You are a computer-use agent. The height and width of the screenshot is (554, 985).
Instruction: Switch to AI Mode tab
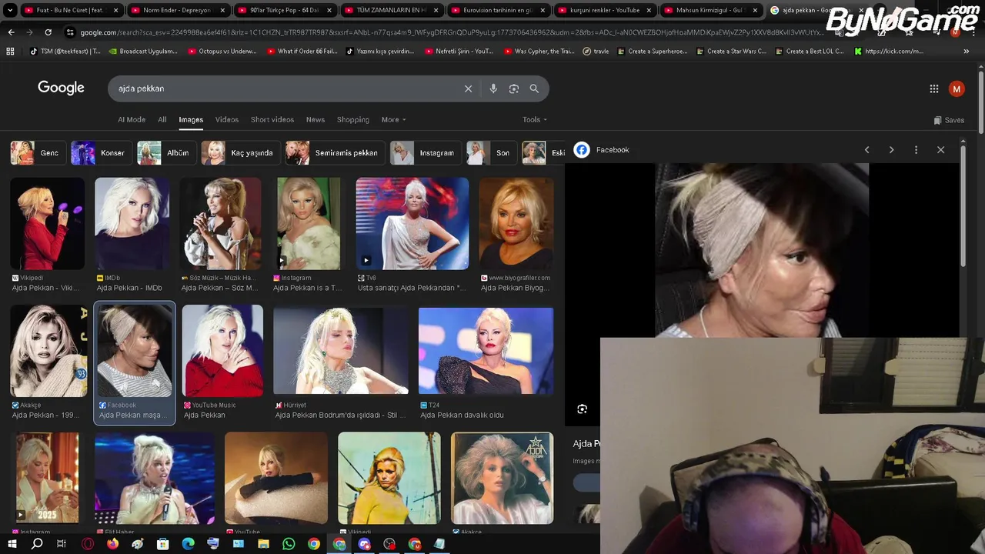click(x=132, y=119)
